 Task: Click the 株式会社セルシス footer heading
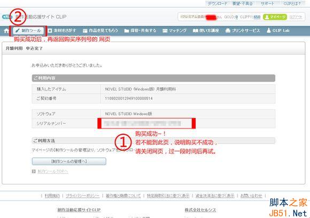pos(200,210)
